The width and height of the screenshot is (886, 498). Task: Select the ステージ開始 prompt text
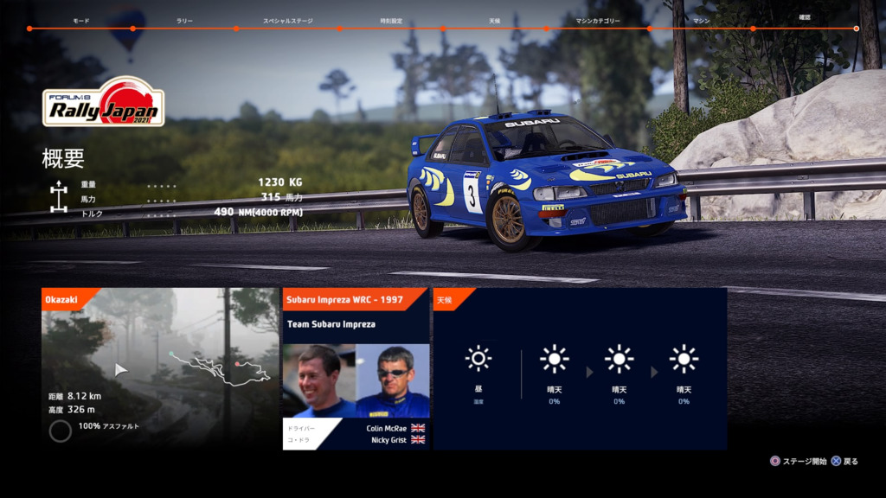[805, 462]
